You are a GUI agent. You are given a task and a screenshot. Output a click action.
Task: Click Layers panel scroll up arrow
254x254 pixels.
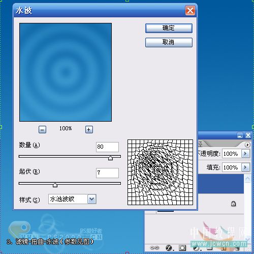pyautogui.click(x=247, y=178)
